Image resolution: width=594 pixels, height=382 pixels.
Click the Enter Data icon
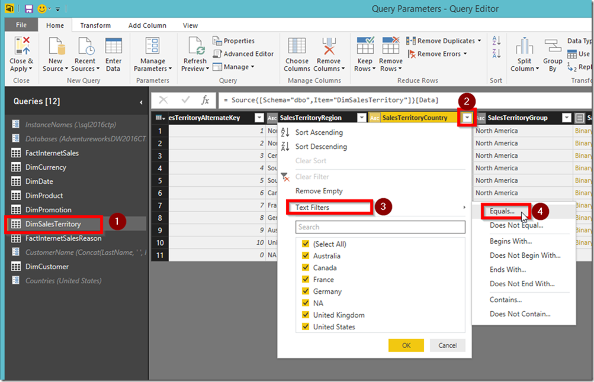click(113, 46)
